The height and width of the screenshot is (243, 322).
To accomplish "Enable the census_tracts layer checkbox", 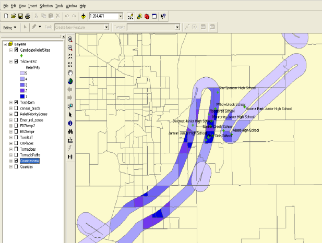I will [x=17, y=108].
